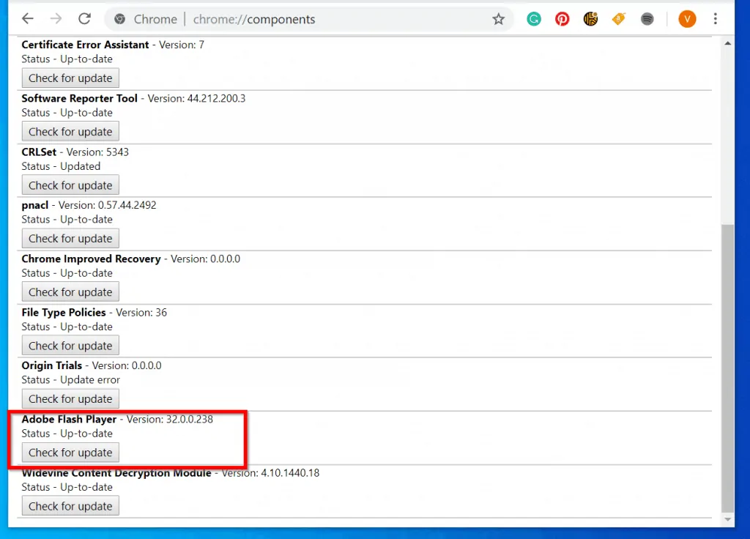Check for update for CRLSet
The image size is (750, 539).
70,185
